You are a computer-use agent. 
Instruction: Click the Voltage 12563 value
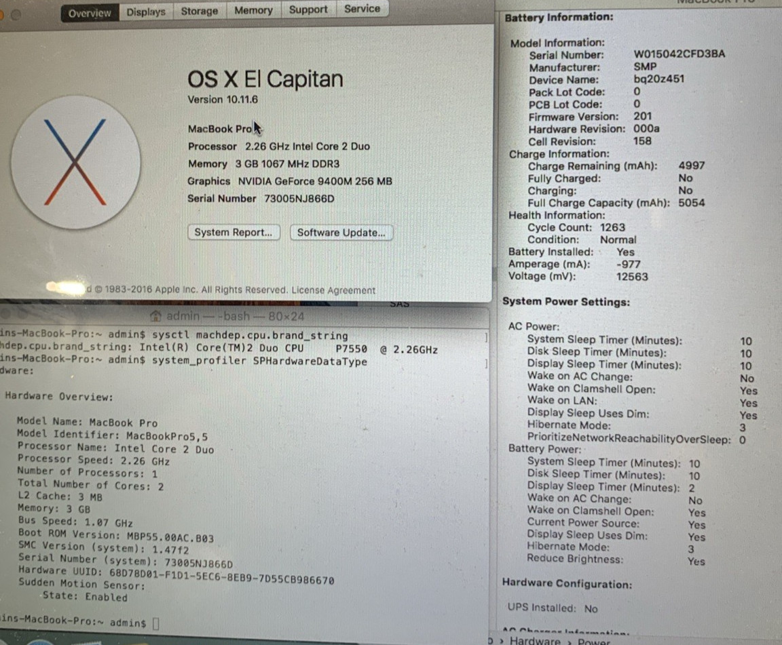coord(632,277)
